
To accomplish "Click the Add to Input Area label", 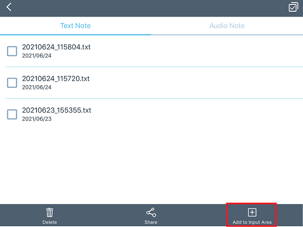I will pos(252,222).
